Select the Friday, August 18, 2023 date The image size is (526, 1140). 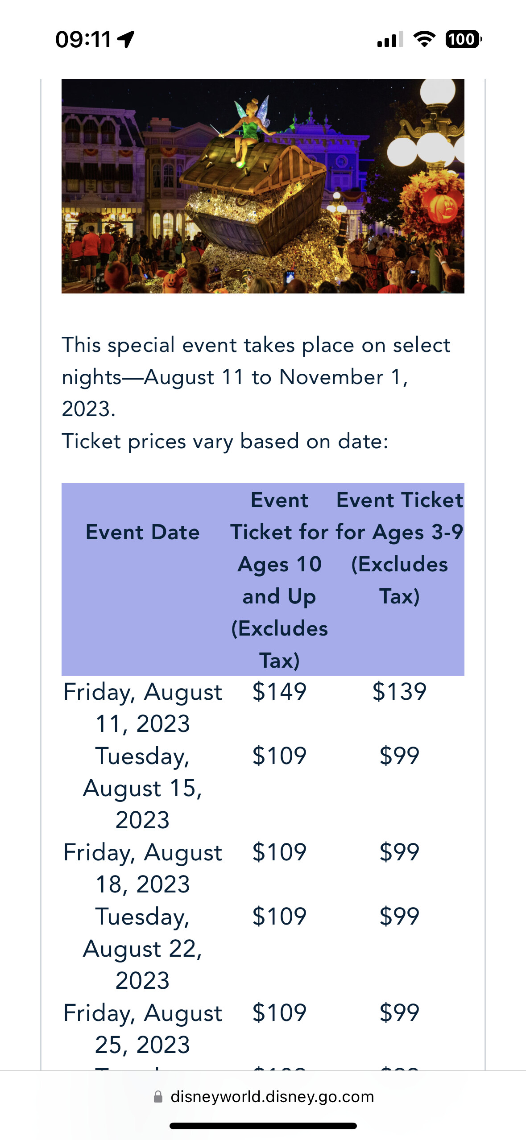pos(143,868)
